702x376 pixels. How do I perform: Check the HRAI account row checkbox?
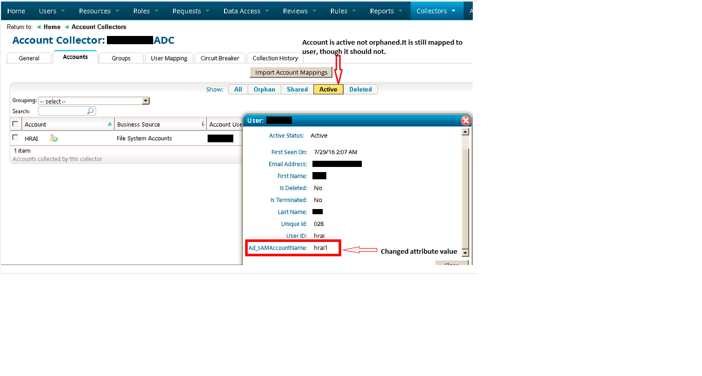15,138
